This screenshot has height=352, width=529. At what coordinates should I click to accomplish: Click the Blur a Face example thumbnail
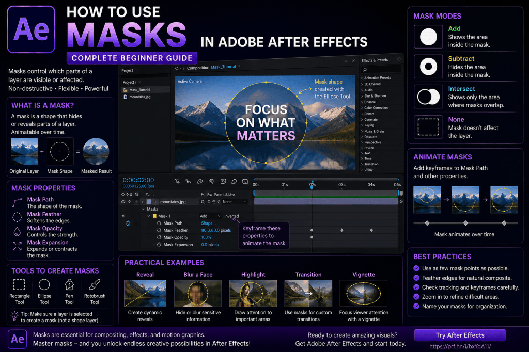coord(198,293)
